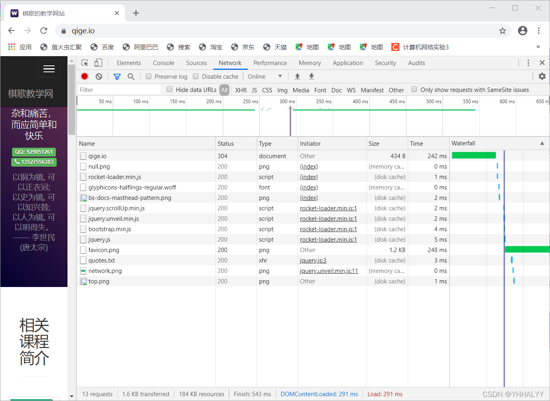Image resolution: width=550 pixels, height=401 pixels.
Task: Filter requests by Img
Action: pos(282,90)
